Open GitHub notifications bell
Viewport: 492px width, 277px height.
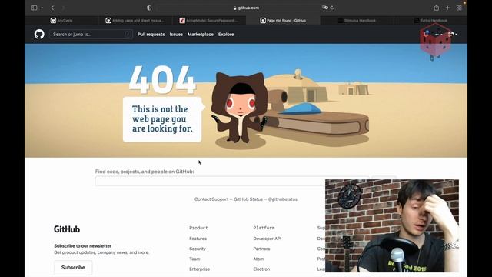[426, 34]
